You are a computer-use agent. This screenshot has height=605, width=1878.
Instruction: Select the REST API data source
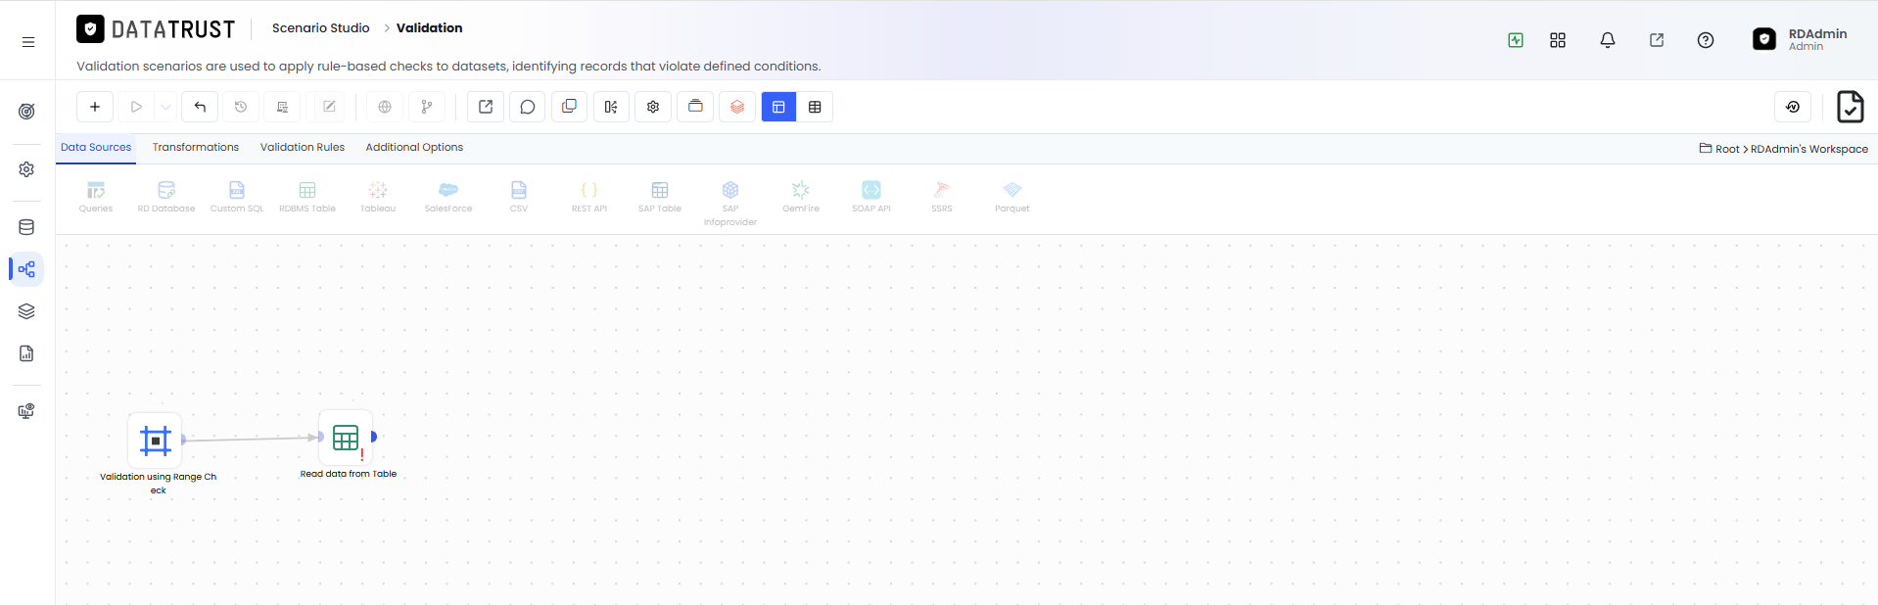click(589, 197)
